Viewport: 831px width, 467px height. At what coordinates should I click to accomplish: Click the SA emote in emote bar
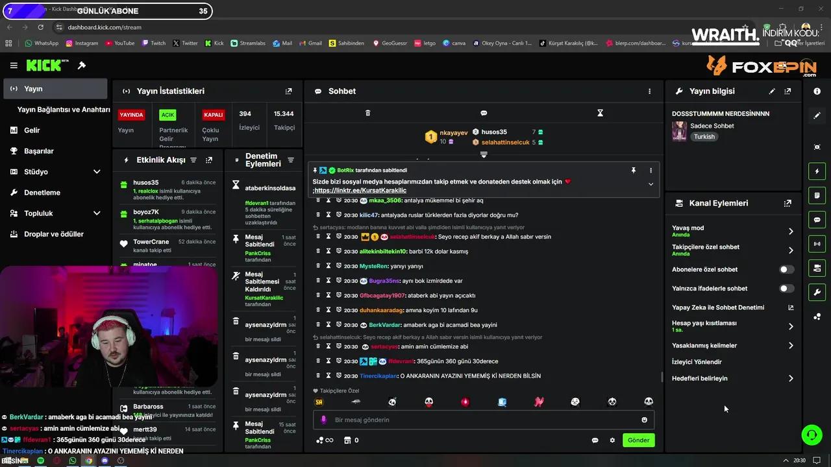point(319,402)
